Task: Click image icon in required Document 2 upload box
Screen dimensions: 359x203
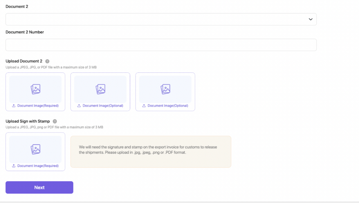Action: click(35, 89)
